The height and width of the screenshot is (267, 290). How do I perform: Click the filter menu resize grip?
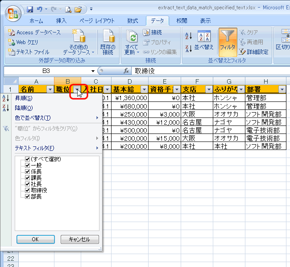pyautogui.click(x=100, y=249)
